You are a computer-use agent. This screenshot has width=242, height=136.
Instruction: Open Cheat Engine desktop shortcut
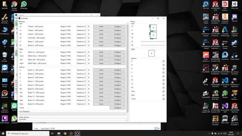[x=234, y=56]
